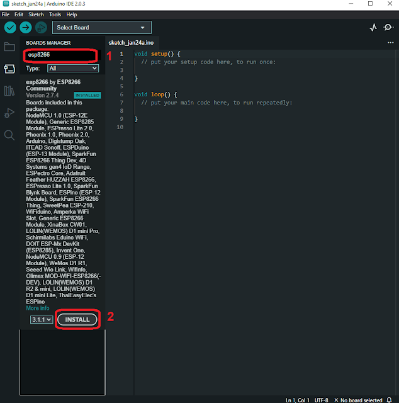
Task: Open the Library Manager sidebar icon
Action: click(9, 91)
